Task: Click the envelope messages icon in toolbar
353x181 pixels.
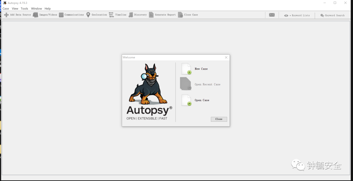Action: coord(272,15)
